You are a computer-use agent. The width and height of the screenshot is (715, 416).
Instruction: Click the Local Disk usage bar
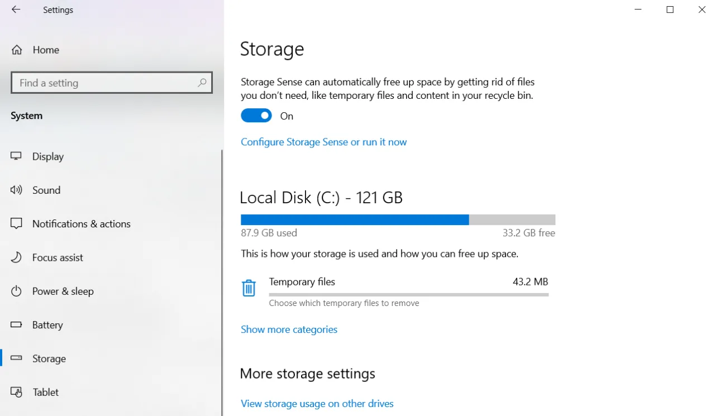pyautogui.click(x=397, y=219)
